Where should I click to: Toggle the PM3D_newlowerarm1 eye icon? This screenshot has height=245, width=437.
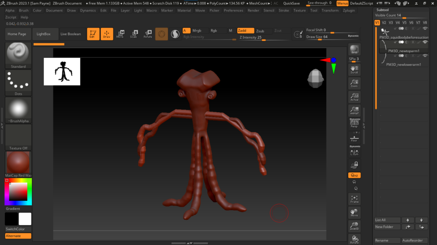425,56
